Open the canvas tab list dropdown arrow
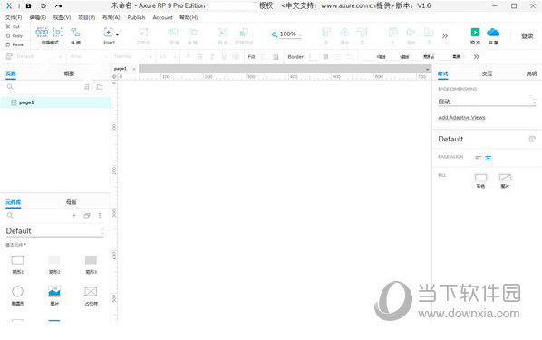542x340 pixels. (428, 69)
